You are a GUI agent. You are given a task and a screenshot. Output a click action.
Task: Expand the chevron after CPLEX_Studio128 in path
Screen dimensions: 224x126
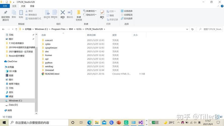(x=104, y=29)
